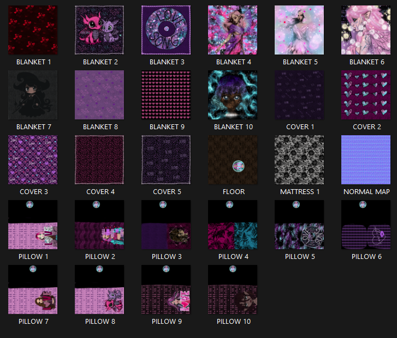Image resolution: width=397 pixels, height=338 pixels.
Task: Open the PILLOW 8 thumbnail
Action: [x=100, y=289]
